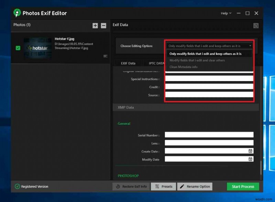Switch to the EXIF Data tab

click(128, 63)
